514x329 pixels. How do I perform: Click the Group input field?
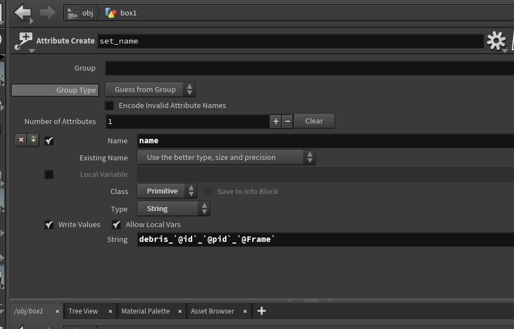click(309, 68)
